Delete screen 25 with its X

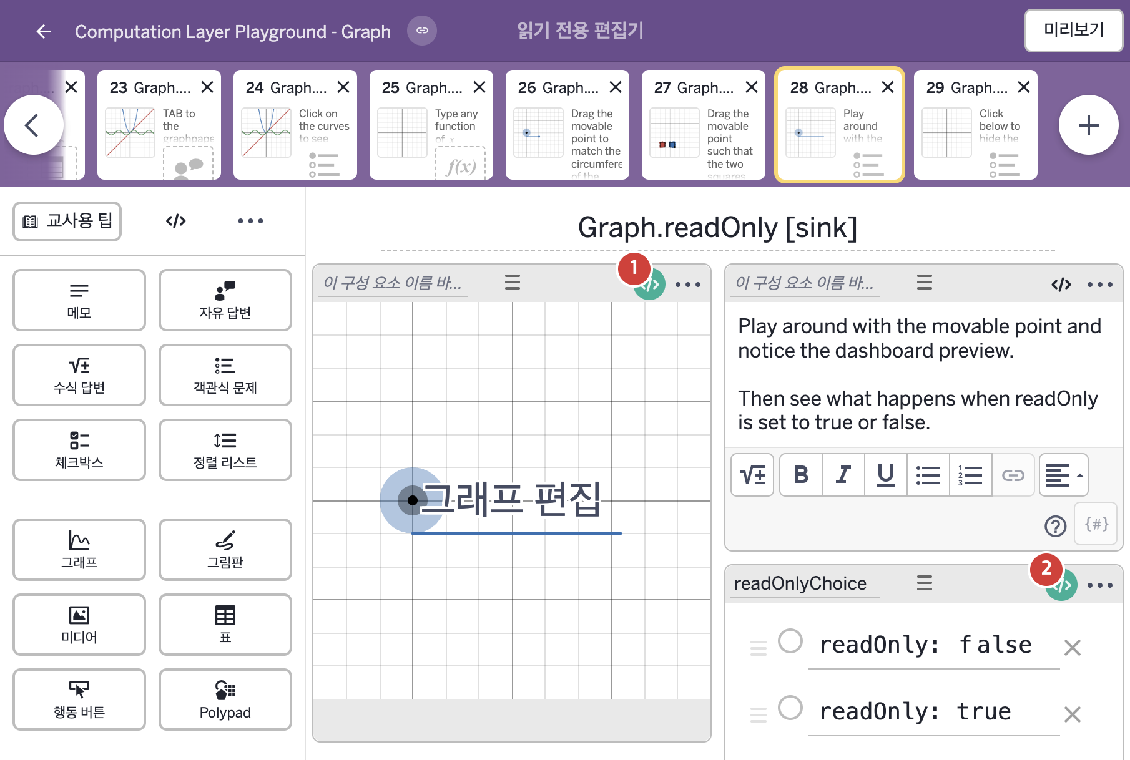click(x=479, y=87)
